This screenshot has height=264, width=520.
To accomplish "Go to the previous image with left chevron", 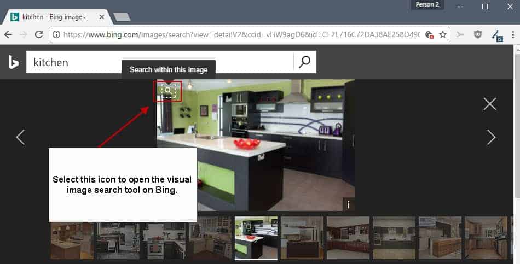I will point(20,138).
